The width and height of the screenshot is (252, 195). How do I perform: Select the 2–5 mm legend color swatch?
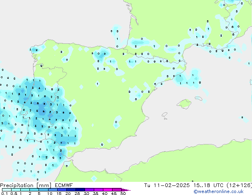click(x=34, y=190)
